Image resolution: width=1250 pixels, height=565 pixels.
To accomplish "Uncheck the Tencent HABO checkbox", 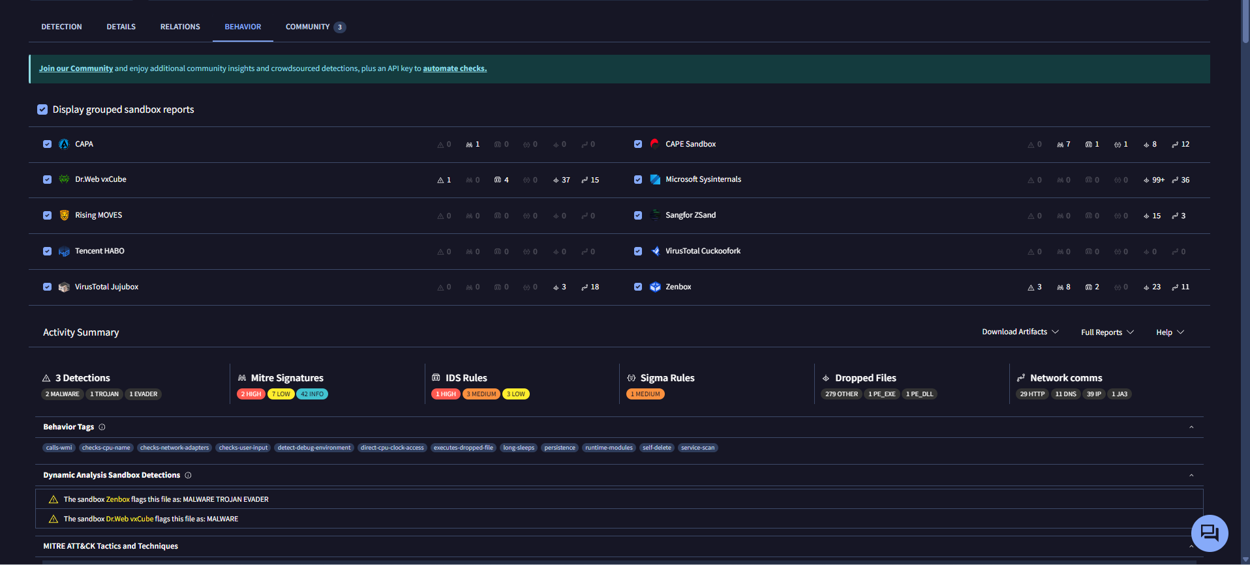I will pos(47,251).
